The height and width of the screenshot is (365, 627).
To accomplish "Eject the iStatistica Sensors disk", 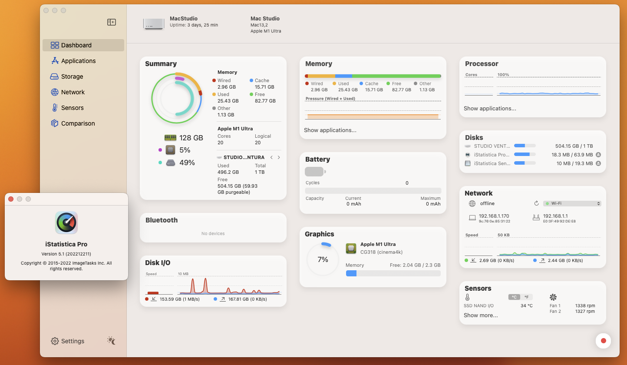I will click(x=598, y=163).
